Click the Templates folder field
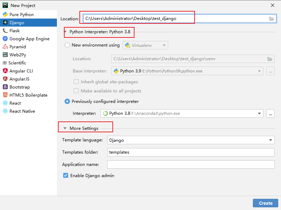Viewport: 281px width, 210px height. pyautogui.click(x=191, y=152)
